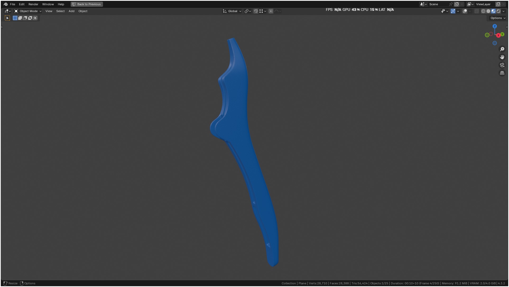The image size is (509, 287).
Task: Toggle viewport overlays
Action: coord(465,11)
